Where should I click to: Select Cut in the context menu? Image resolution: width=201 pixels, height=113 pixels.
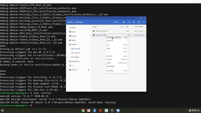coord(117,45)
